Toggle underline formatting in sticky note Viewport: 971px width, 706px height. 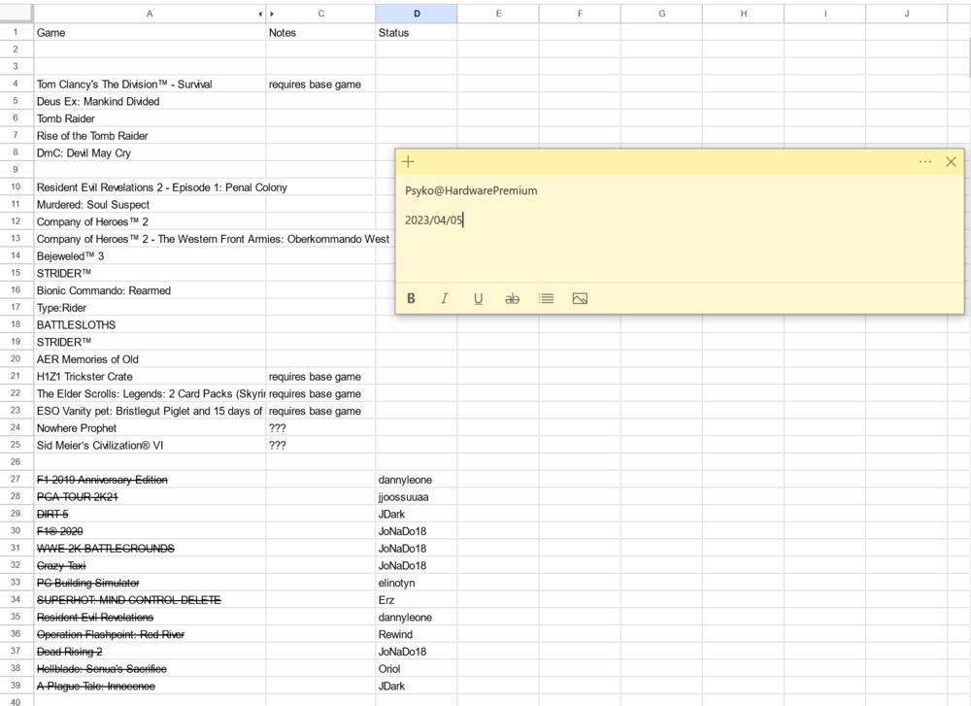point(478,298)
